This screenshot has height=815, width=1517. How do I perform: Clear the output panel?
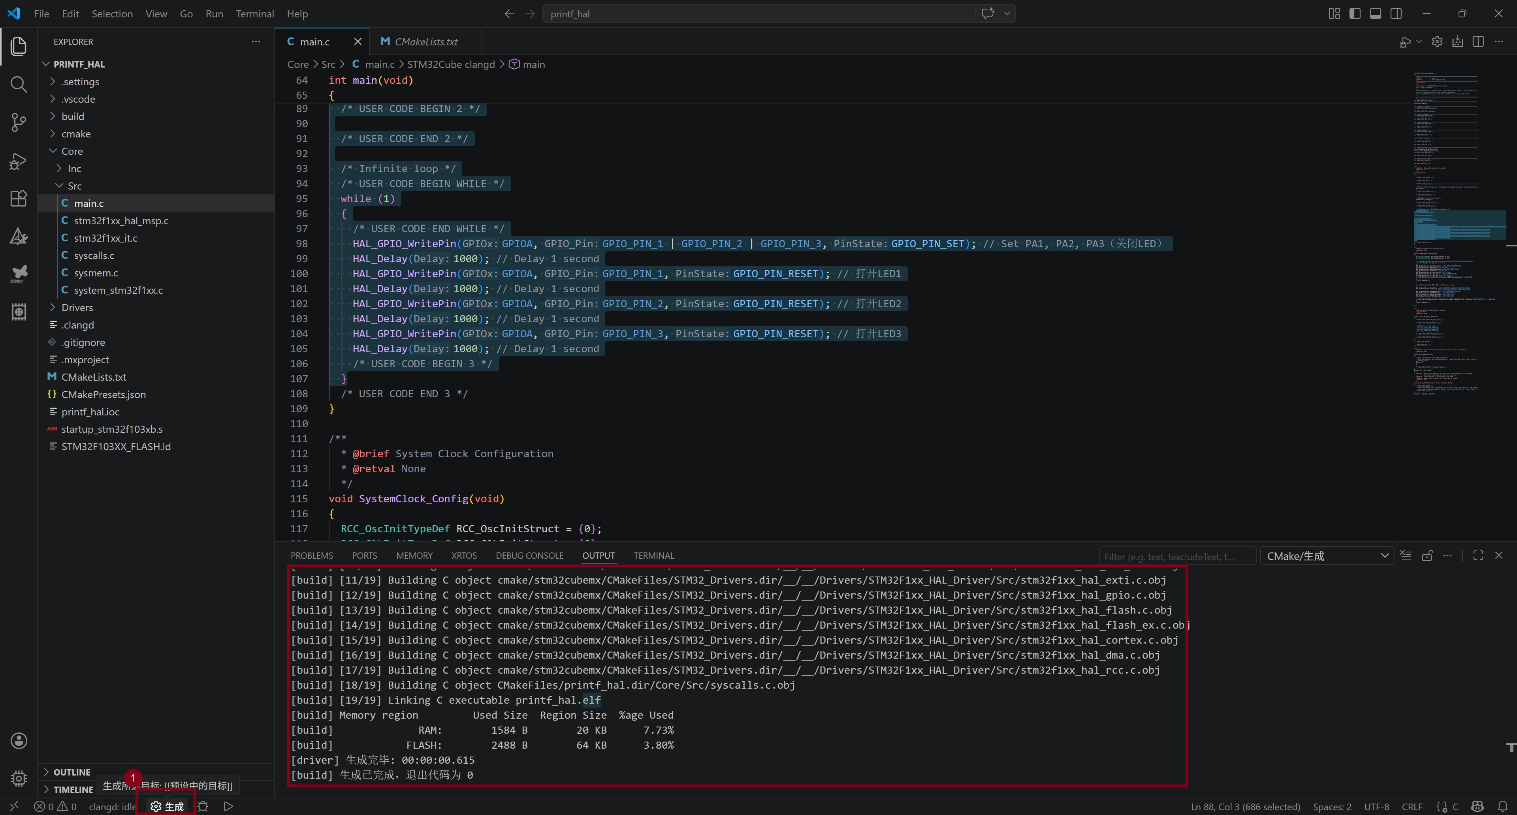tap(1406, 556)
